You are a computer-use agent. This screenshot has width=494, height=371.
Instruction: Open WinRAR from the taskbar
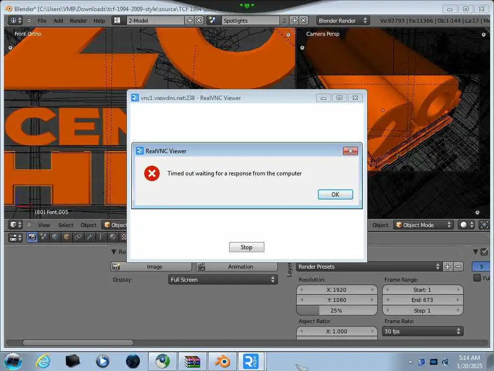point(192,361)
